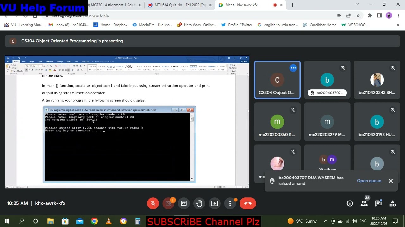Open Activities panel icon

[393, 203]
